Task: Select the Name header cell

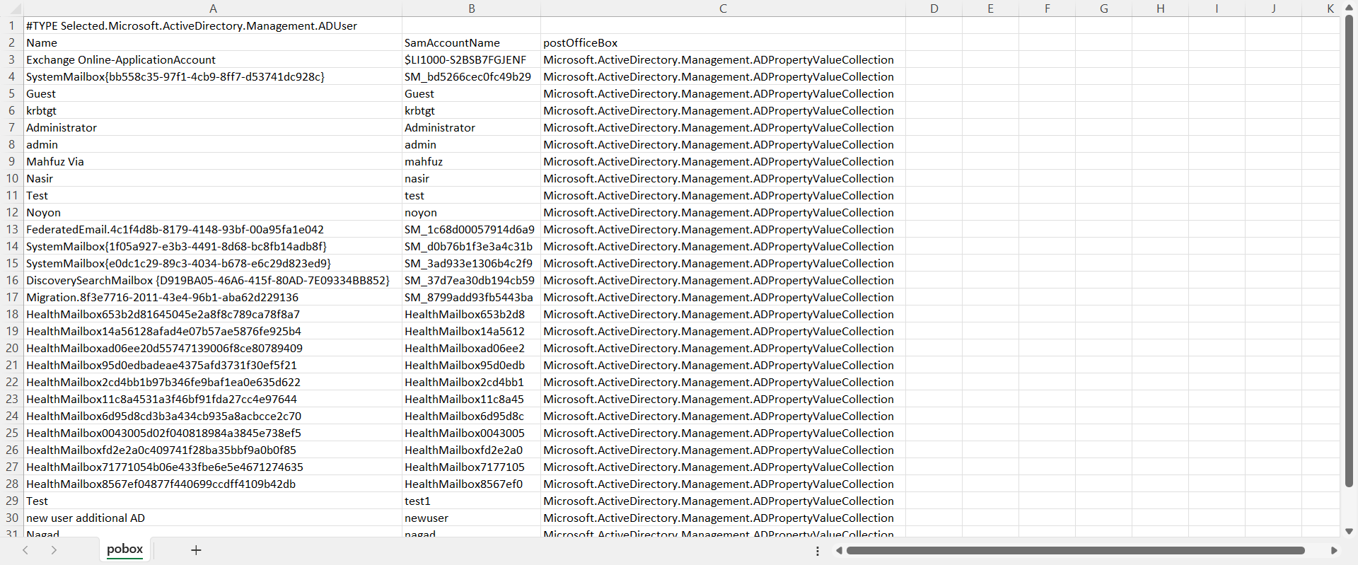Action: coord(213,42)
